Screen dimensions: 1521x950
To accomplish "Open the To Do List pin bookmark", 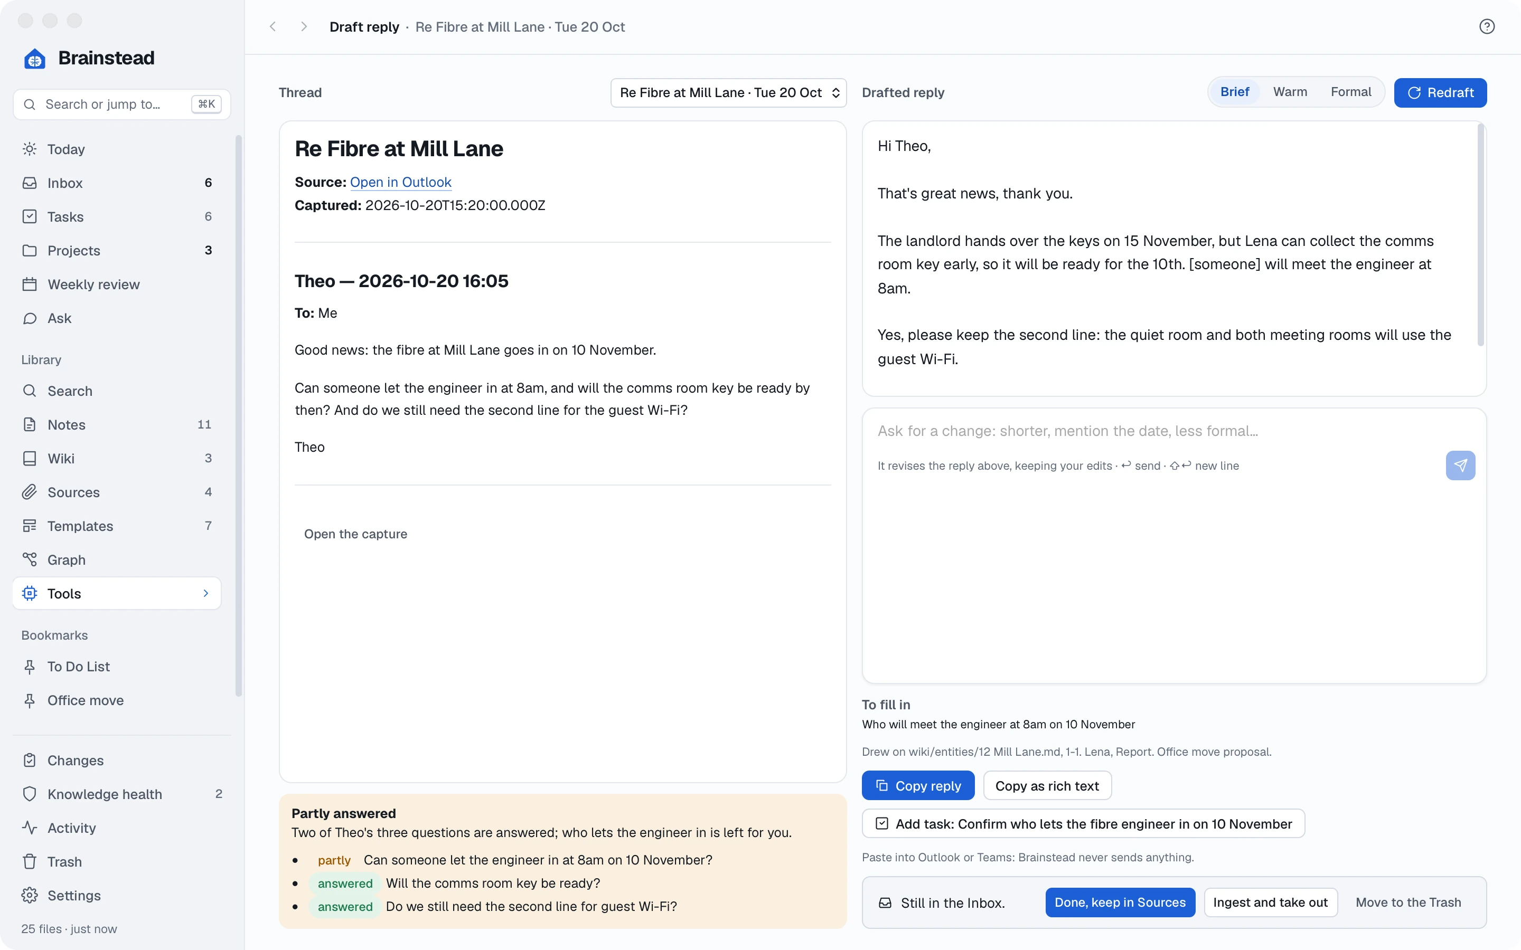I will [30, 667].
